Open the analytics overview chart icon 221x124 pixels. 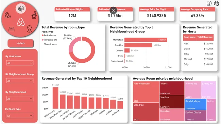tap(21, 8)
